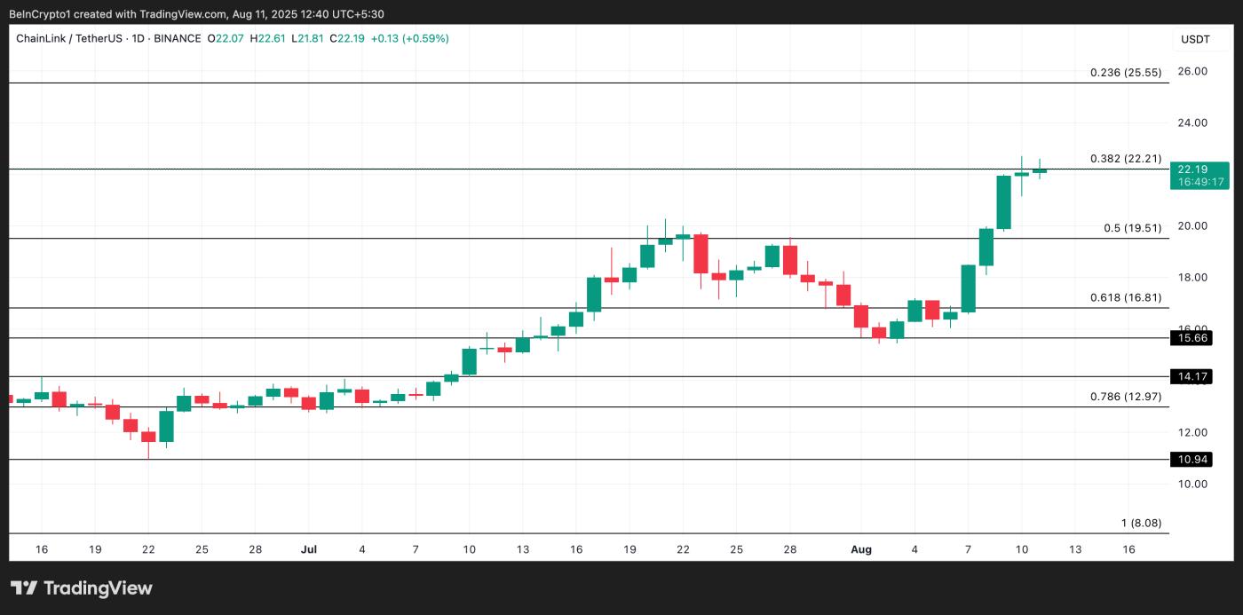Screen dimensions: 1243x615
Task: Select the 0.382 (22.21) Fibonacci label
Action: pyautogui.click(x=1125, y=158)
